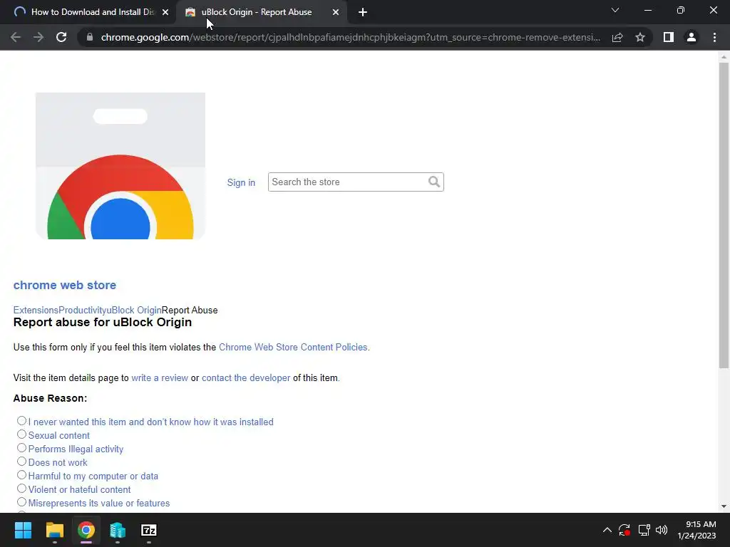
Task: Choose Harmful to my computer or data
Action: (21, 475)
